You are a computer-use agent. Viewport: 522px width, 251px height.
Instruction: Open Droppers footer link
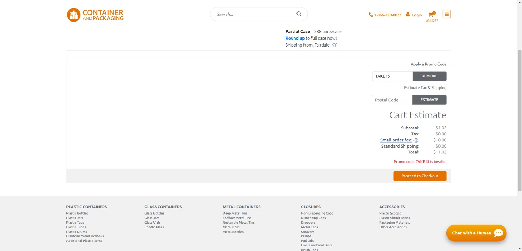point(308,222)
